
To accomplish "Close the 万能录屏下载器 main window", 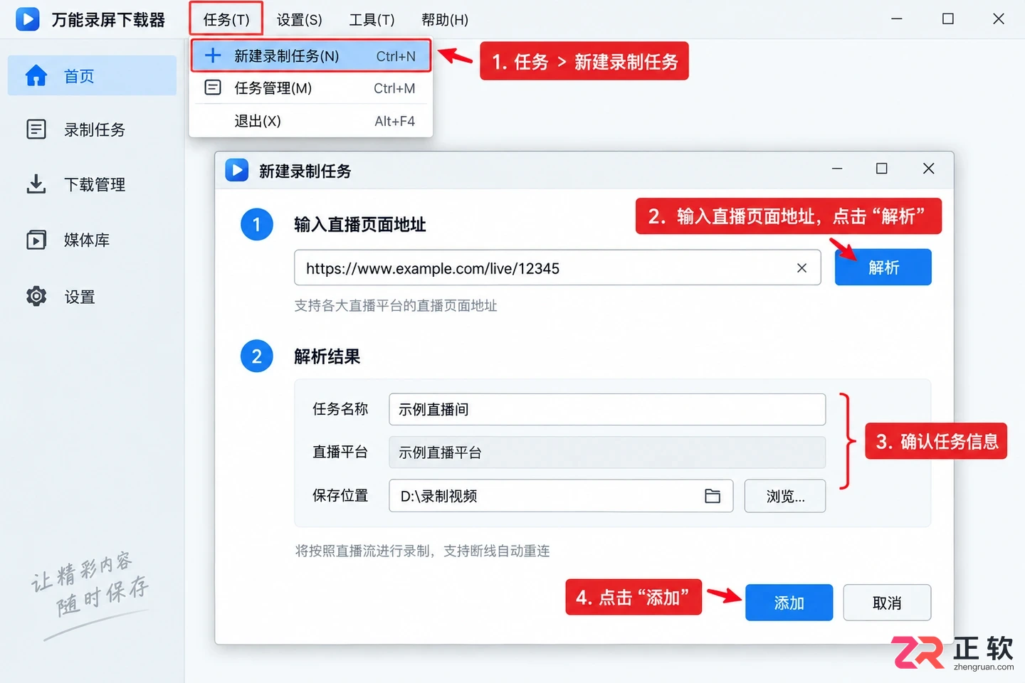I will (x=999, y=19).
